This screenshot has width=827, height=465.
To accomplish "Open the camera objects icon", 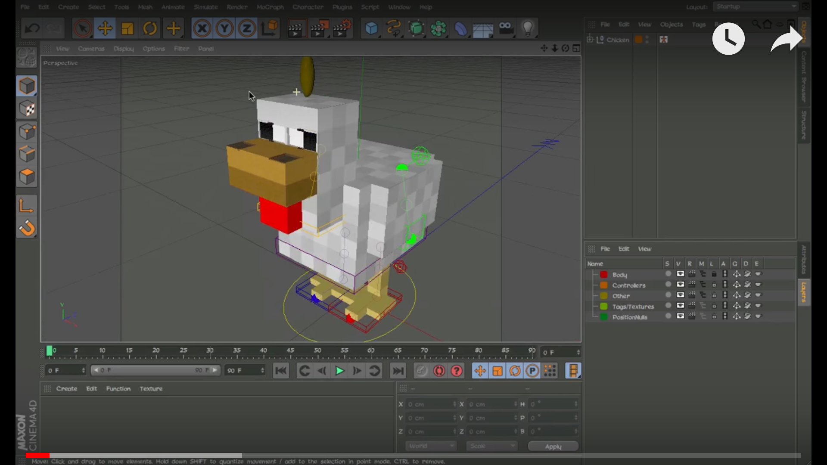I will [506, 29].
